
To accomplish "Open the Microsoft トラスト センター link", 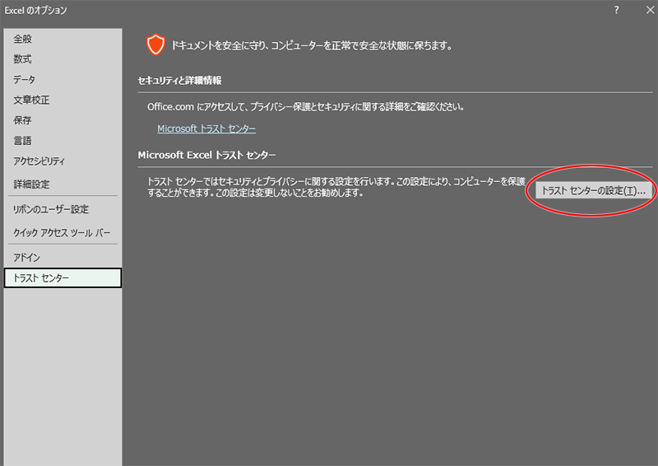I will [206, 129].
